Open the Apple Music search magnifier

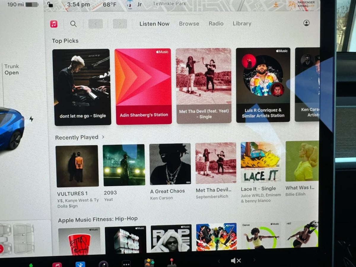tap(73, 24)
